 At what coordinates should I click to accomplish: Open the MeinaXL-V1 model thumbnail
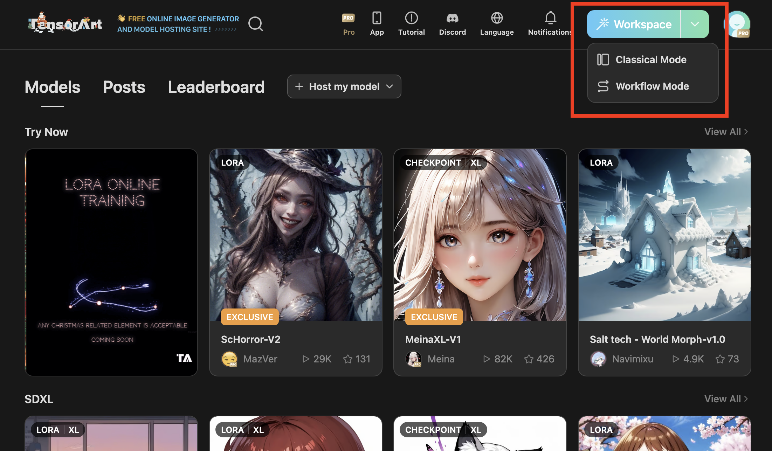480,235
